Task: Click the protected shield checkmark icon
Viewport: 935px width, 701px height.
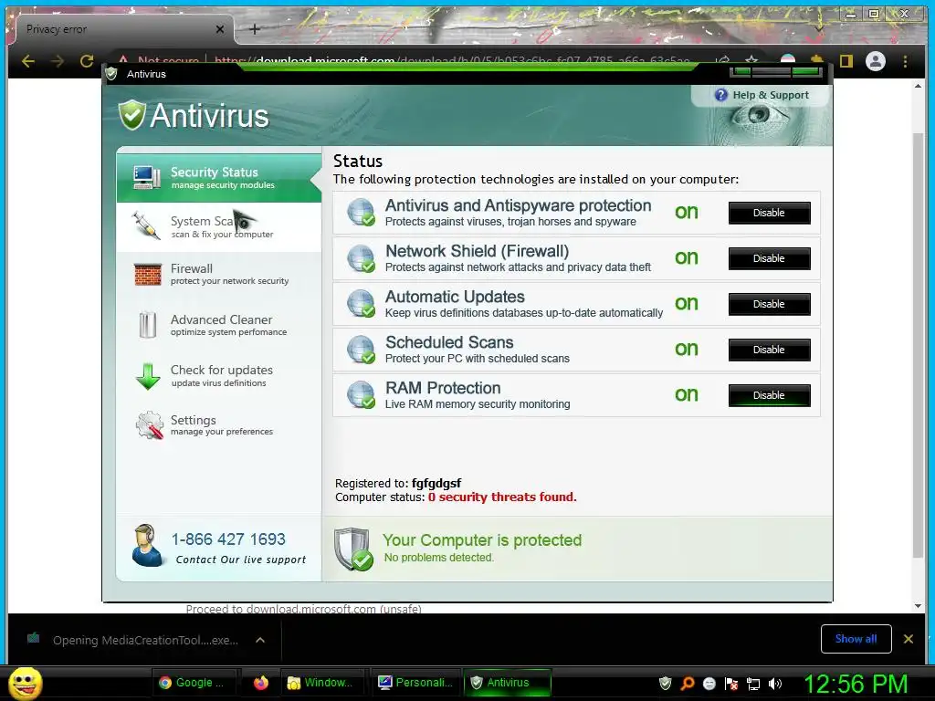Action: pos(353,549)
